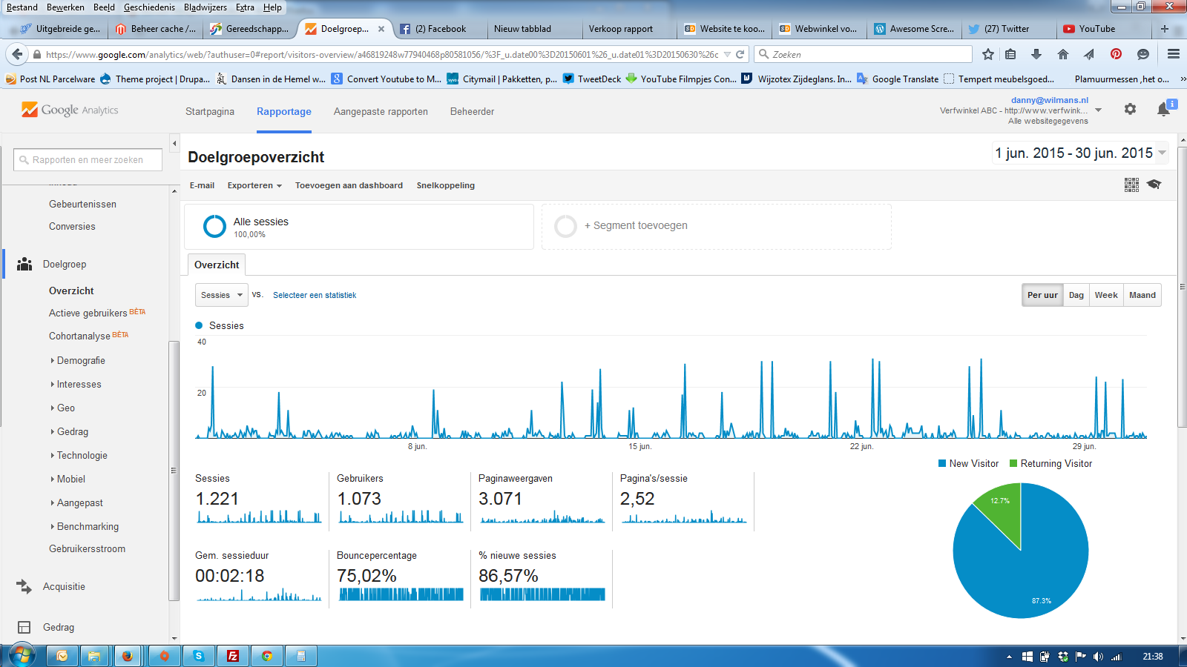Click the Google Analytics logo

click(70, 110)
